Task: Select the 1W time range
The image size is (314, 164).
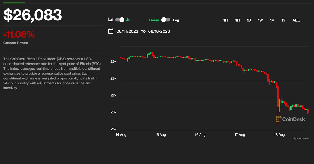Action: 260,20
